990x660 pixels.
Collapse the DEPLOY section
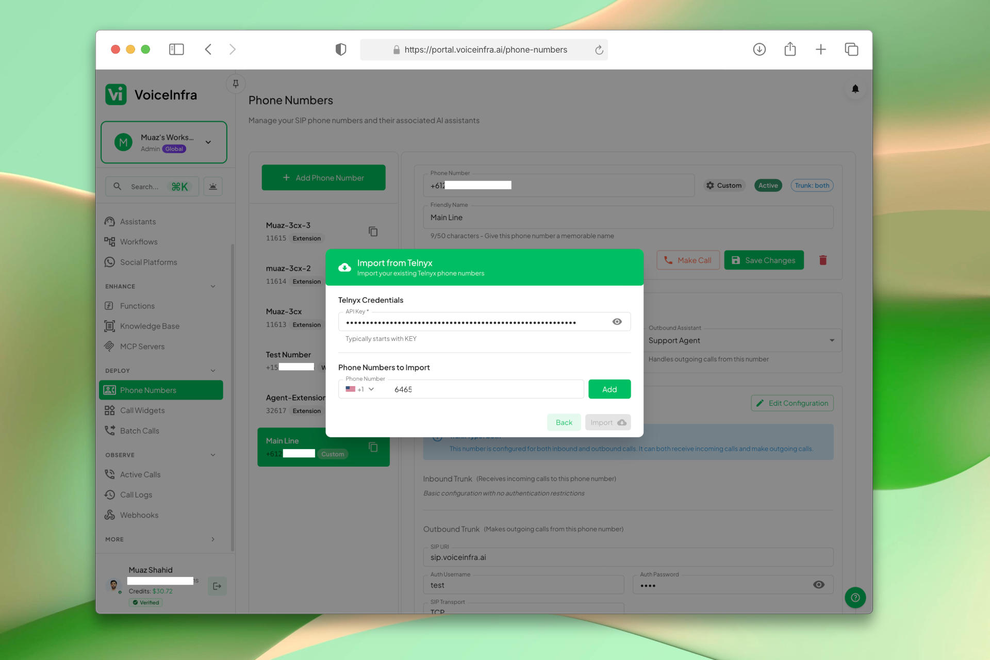coord(213,371)
